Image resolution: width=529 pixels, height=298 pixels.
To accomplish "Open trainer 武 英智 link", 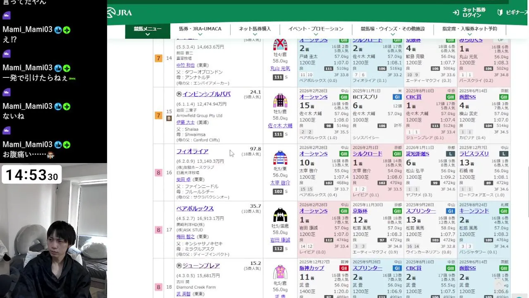I will pyautogui.click(x=183, y=293).
